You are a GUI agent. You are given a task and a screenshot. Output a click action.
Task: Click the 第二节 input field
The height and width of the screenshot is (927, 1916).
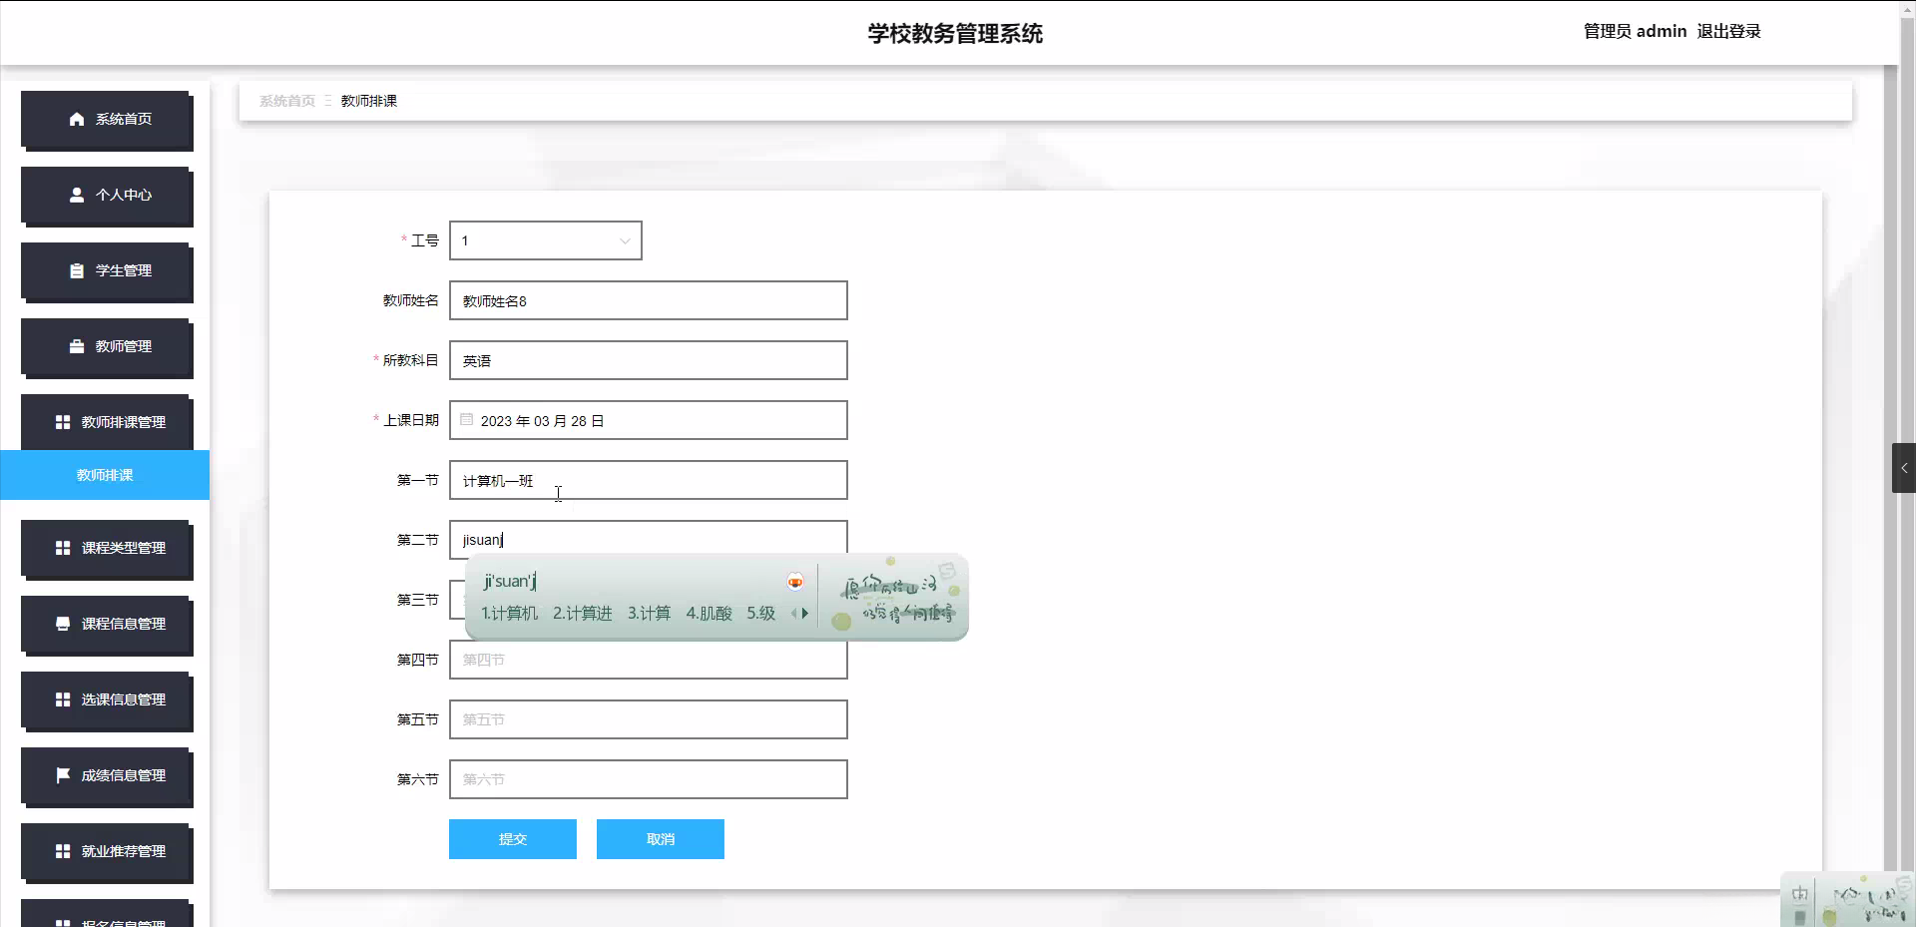click(x=649, y=539)
